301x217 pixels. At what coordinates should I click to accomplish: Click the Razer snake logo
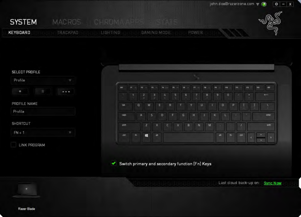click(x=271, y=23)
